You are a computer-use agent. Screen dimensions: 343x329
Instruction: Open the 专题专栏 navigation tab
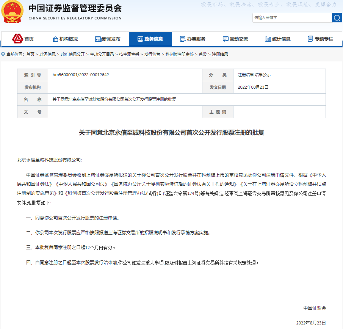tap(320, 39)
